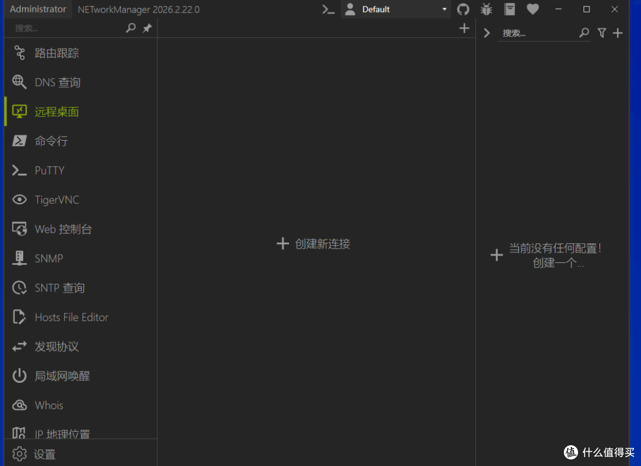This screenshot has width=641, height=466.
Task: Open the Hosts File Editor icon
Action: click(19, 317)
